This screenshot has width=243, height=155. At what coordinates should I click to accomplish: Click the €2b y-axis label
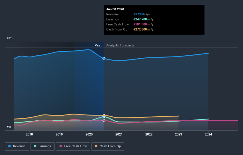(10, 38)
